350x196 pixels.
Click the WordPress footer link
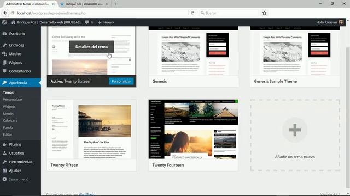point(86,194)
